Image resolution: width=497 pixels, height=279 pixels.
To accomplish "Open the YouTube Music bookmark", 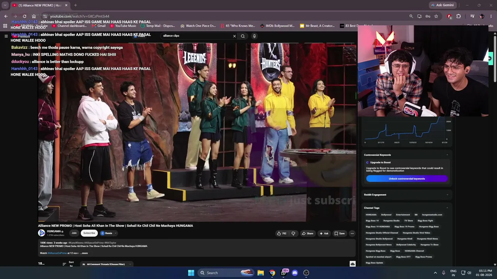I will pyautogui.click(x=123, y=26).
